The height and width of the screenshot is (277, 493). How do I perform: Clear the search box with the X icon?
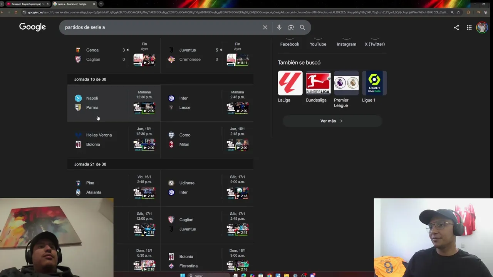265,27
